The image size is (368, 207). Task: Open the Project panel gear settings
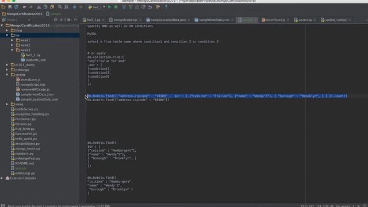coord(69,20)
